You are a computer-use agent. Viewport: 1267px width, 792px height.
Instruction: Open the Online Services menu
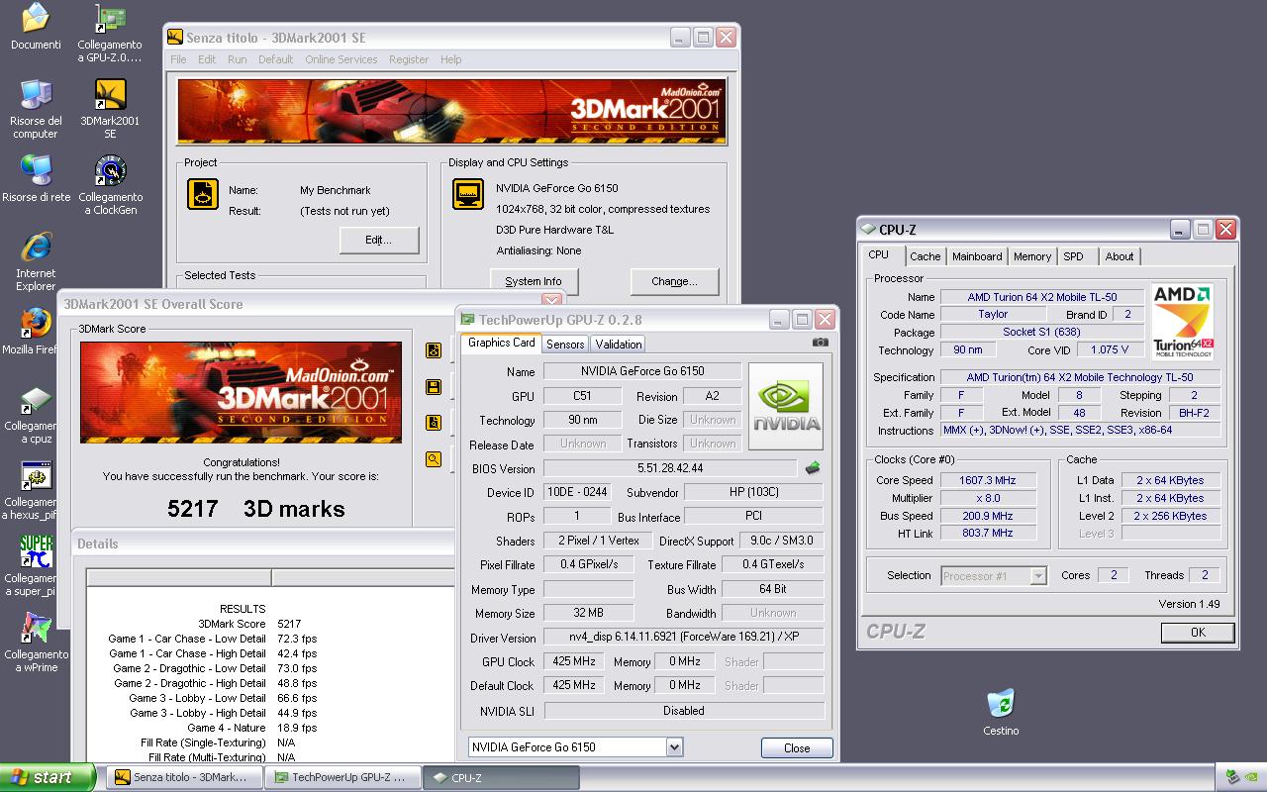click(341, 59)
